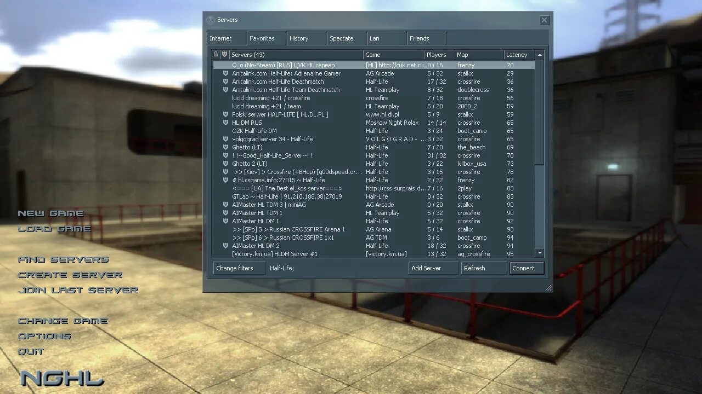Select OZK Half-Life DM server row
Image resolution: width=702 pixels, height=394 pixels.
coord(373,131)
